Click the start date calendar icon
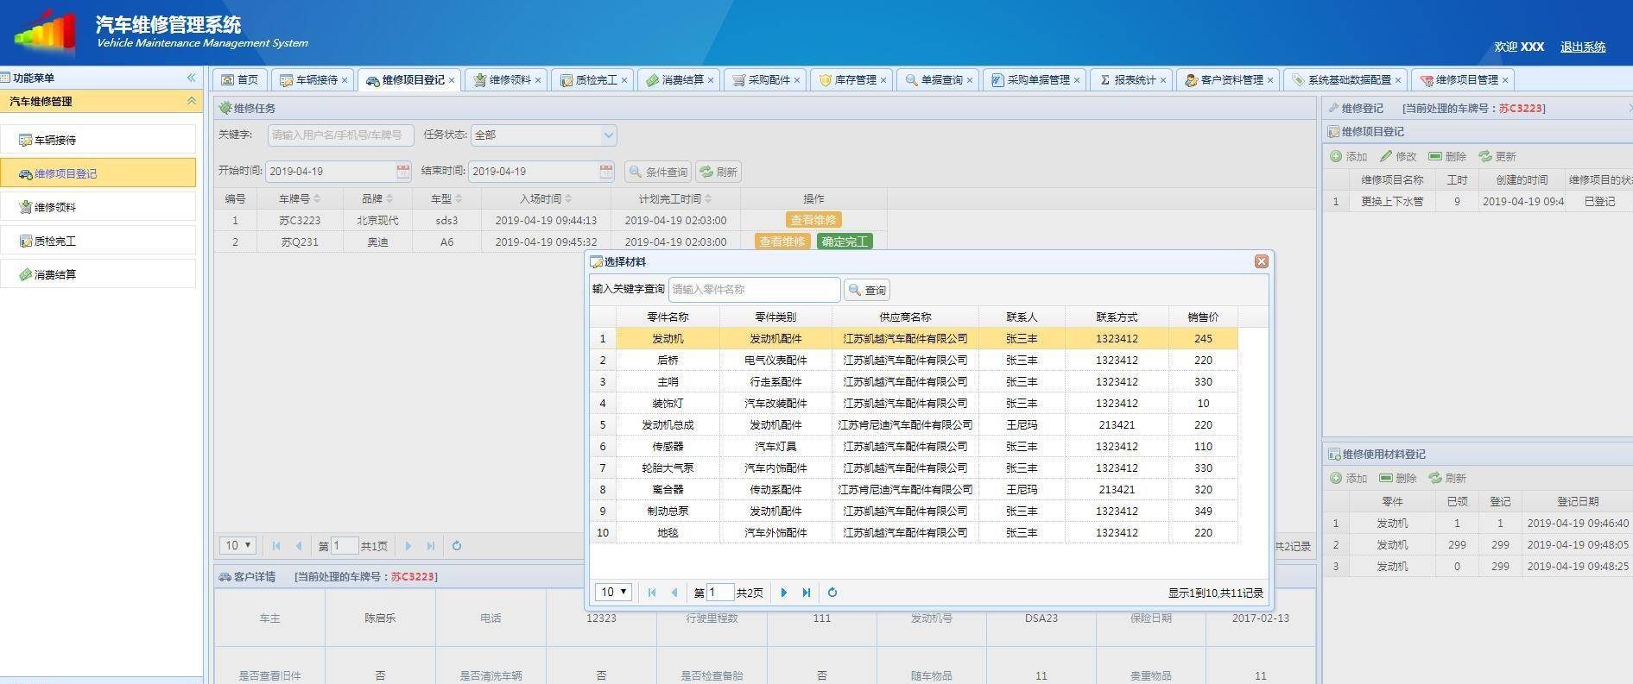Viewport: 1633px width, 684px height. (x=402, y=172)
